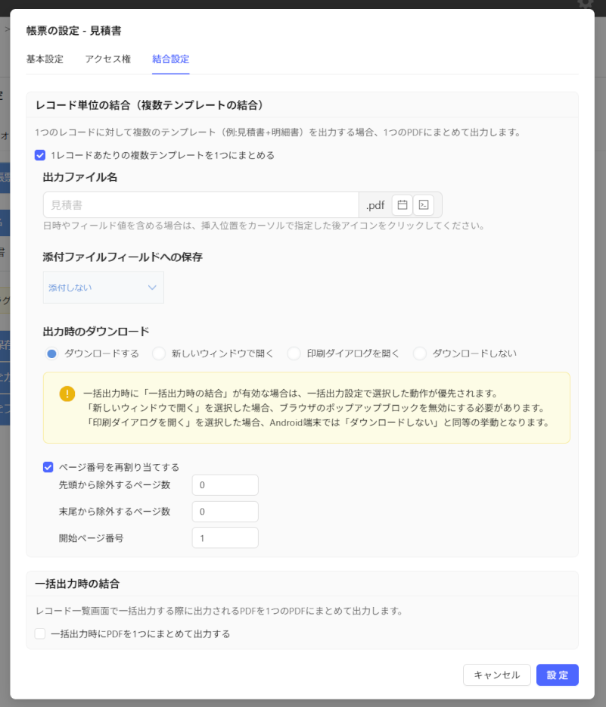This screenshot has width=606, height=707.
Task: Select ダウンロードしない radio option
Action: pos(419,353)
